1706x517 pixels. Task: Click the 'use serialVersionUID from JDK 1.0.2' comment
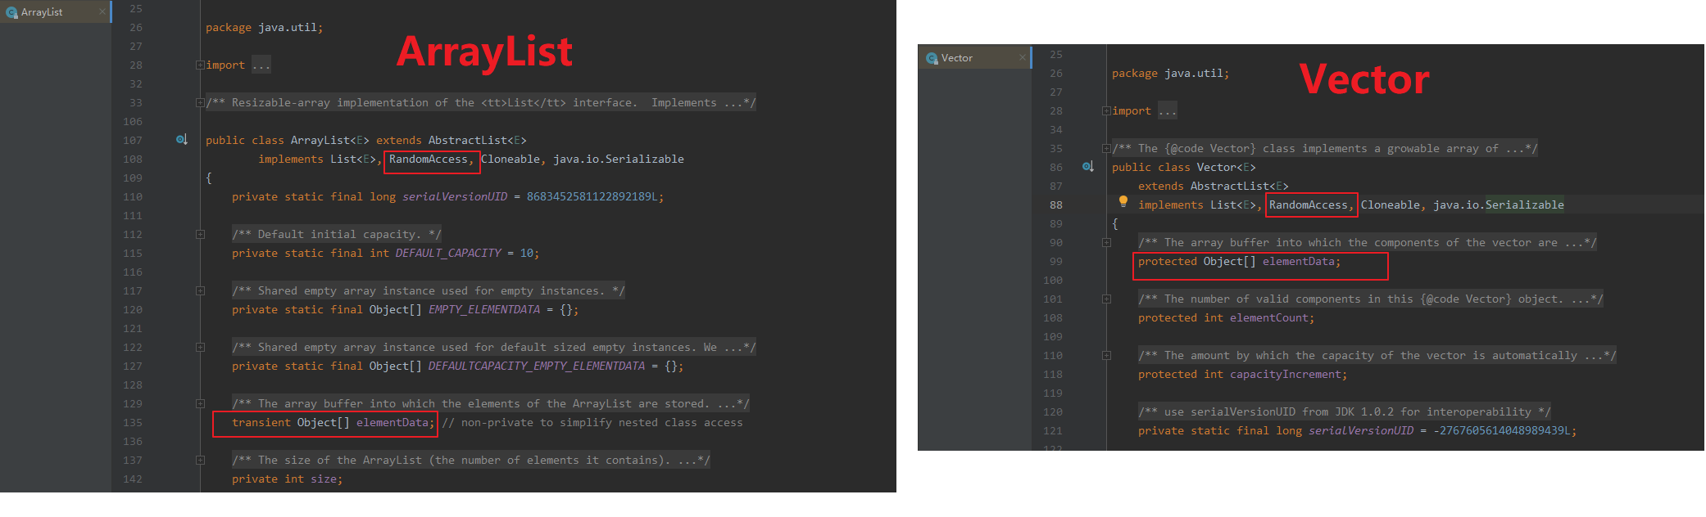tap(1345, 411)
